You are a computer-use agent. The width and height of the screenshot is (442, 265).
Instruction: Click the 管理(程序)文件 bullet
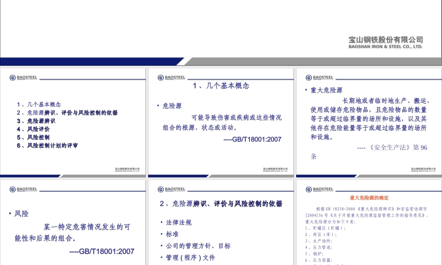(x=191, y=257)
